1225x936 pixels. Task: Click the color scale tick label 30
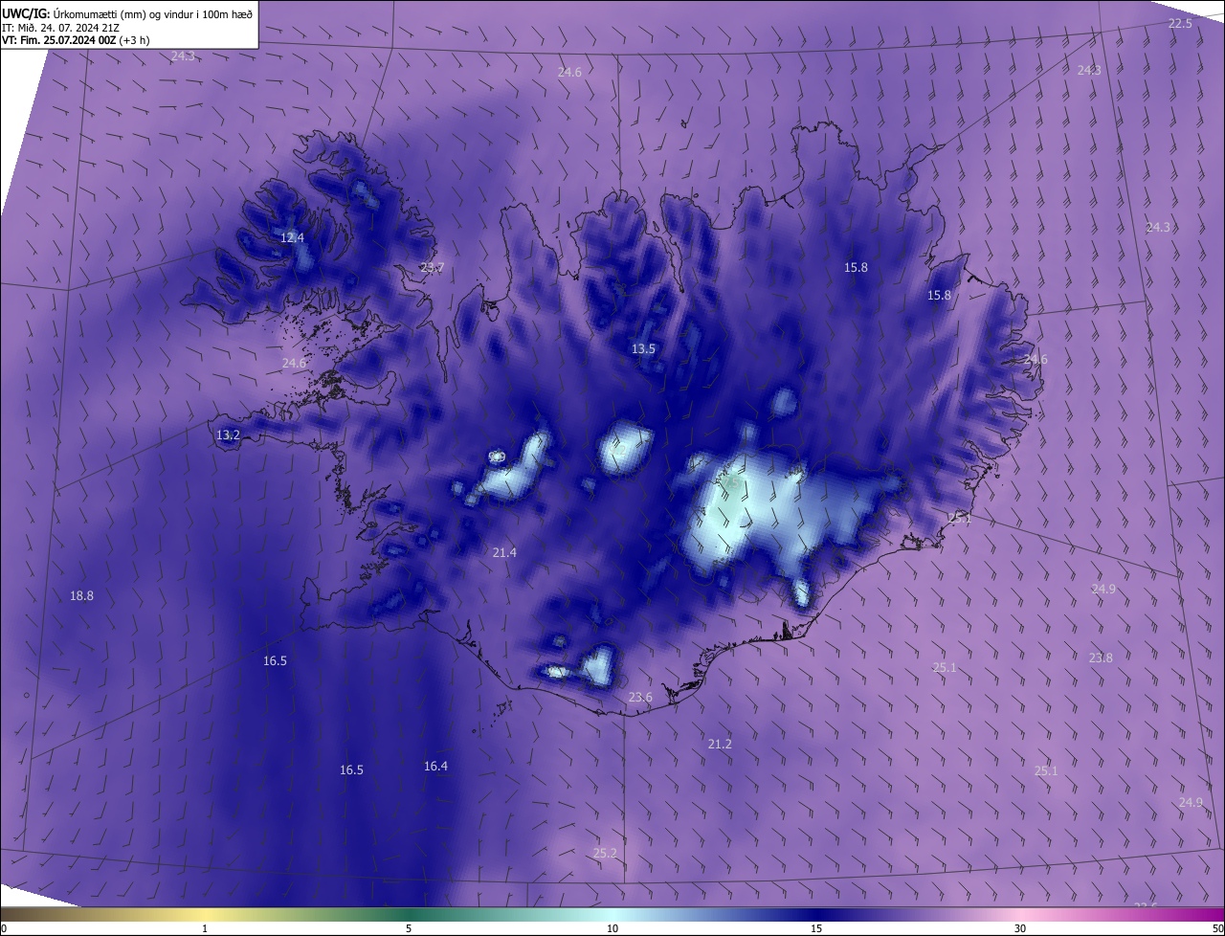pos(1020,928)
